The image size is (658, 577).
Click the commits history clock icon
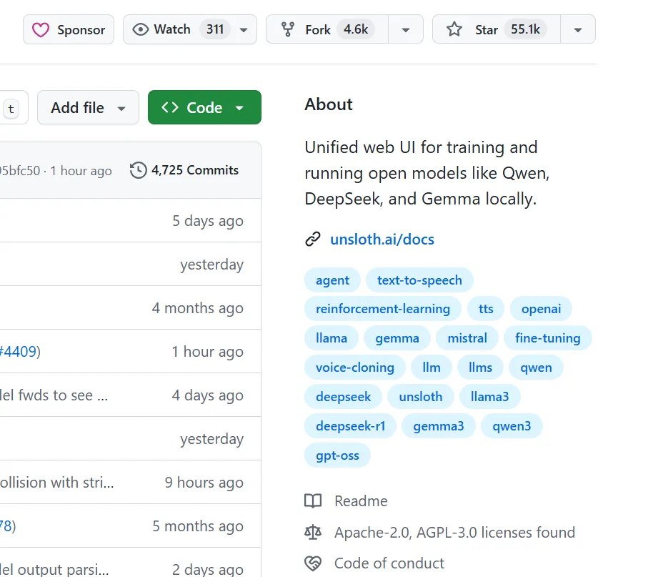pyautogui.click(x=139, y=170)
